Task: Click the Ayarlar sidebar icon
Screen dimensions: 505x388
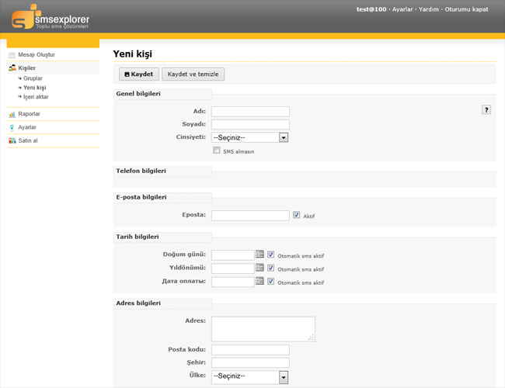Action: pyautogui.click(x=12, y=127)
